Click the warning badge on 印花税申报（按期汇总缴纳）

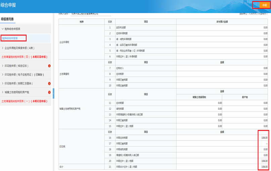[x=49, y=84]
